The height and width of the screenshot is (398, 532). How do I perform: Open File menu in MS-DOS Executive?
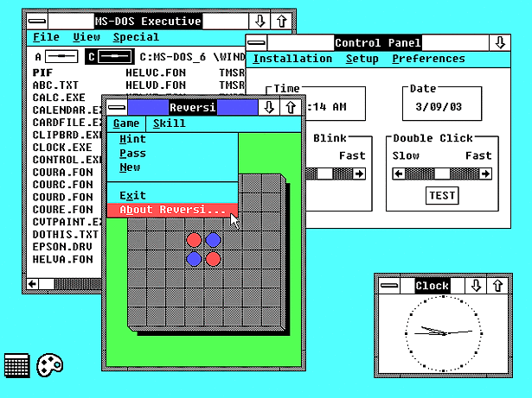click(x=46, y=37)
